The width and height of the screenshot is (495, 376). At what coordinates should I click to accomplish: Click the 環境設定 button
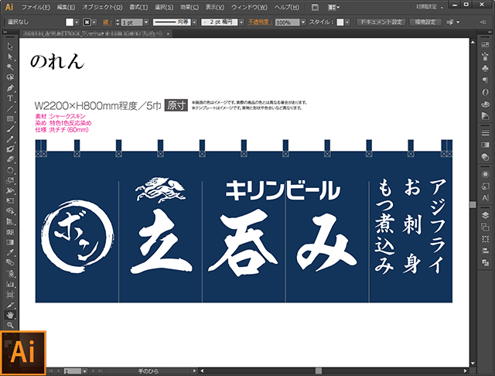click(x=425, y=22)
